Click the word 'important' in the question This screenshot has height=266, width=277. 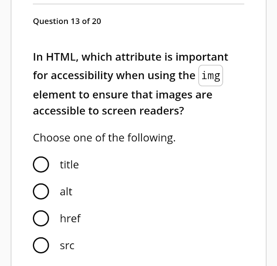coord(202,57)
